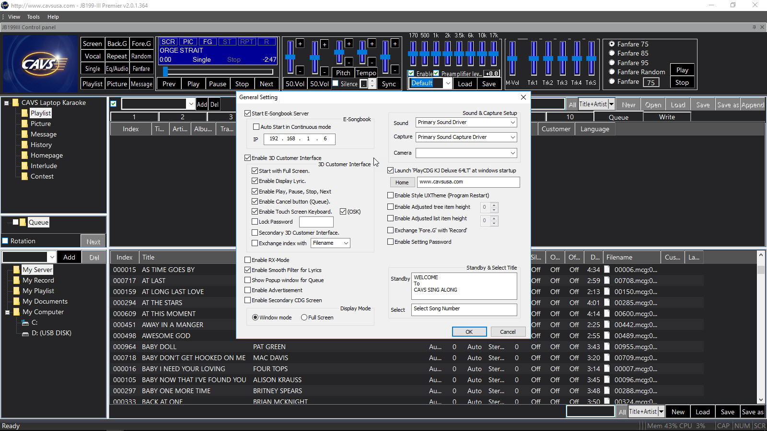Switch to the Queue tab
Screen dimensions: 767x431
(618, 117)
